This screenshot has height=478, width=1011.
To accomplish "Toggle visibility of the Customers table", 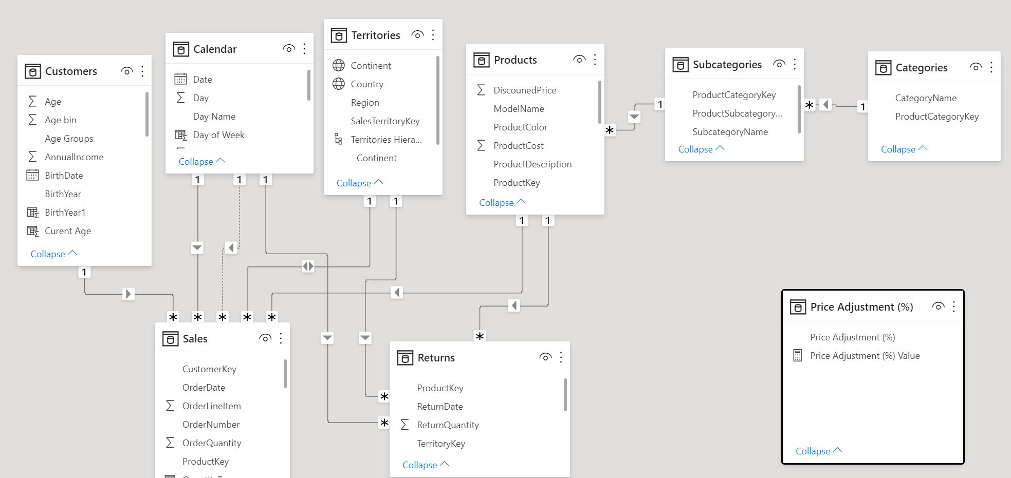I will tap(127, 71).
